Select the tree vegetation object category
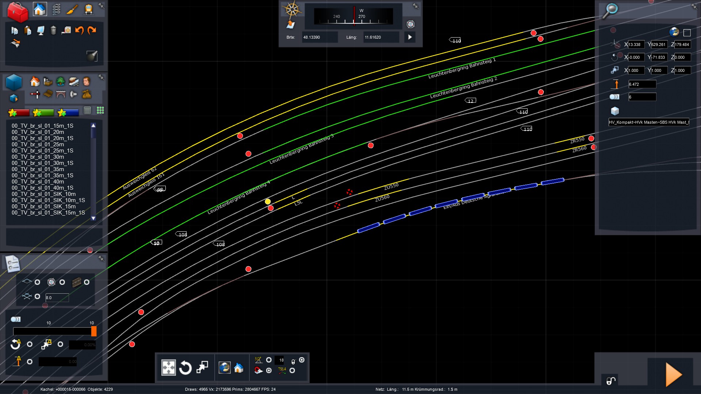 tap(61, 81)
